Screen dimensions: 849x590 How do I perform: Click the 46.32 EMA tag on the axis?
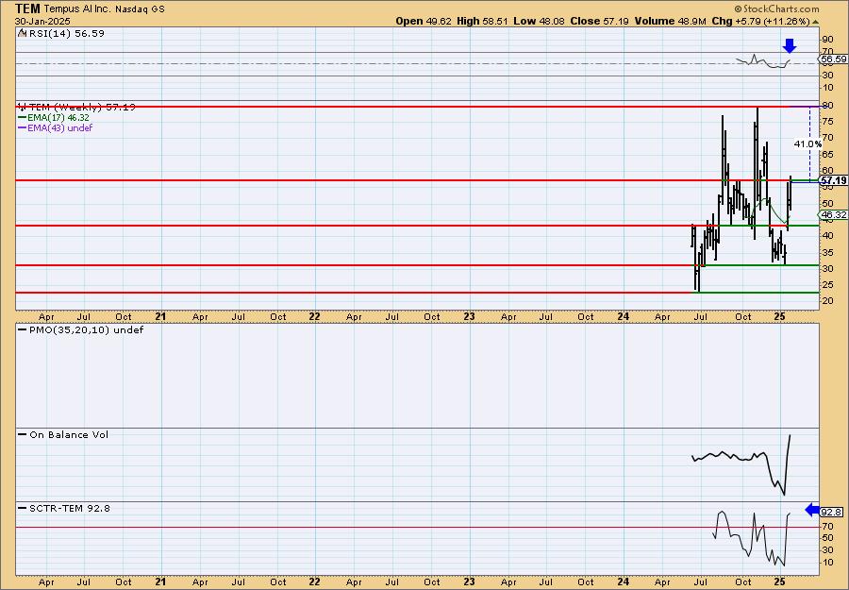(x=833, y=215)
